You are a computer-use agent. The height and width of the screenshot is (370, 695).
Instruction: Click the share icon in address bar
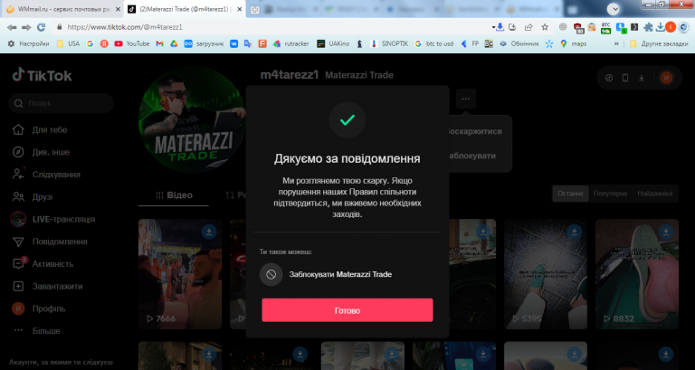click(x=528, y=27)
